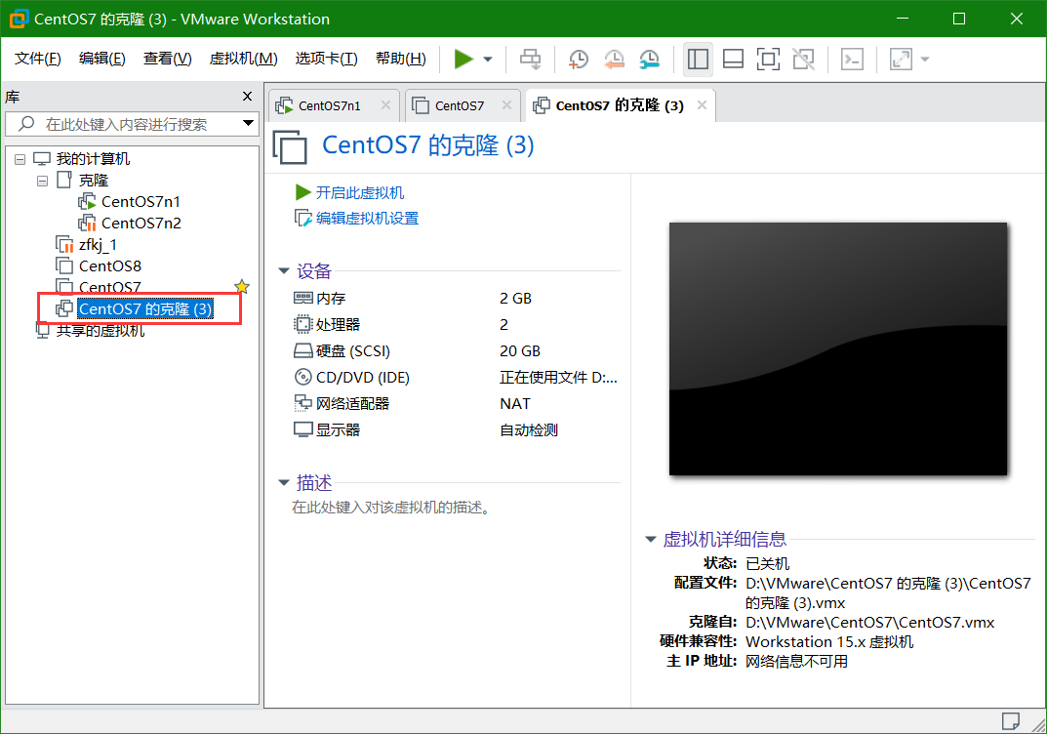
Task: Open the power options dropdown arrow
Action: (x=488, y=60)
